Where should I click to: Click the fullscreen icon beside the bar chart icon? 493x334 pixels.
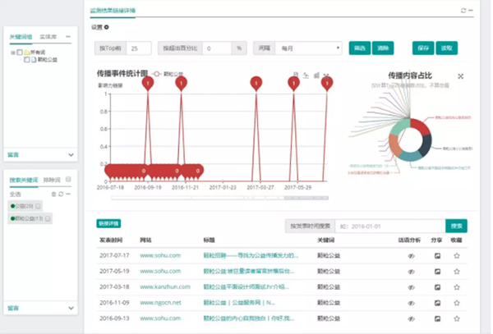[x=326, y=75]
